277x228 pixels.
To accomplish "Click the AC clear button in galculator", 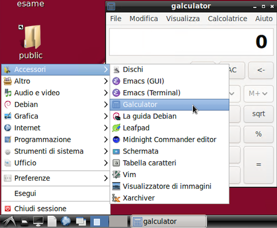I will click(237, 70).
